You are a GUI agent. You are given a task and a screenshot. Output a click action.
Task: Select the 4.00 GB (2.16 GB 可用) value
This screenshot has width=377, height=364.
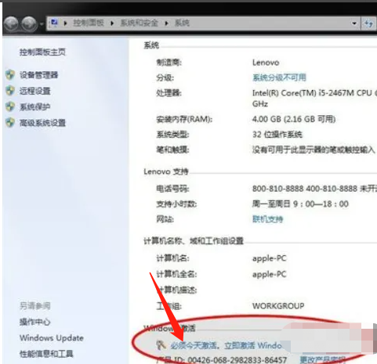(294, 119)
